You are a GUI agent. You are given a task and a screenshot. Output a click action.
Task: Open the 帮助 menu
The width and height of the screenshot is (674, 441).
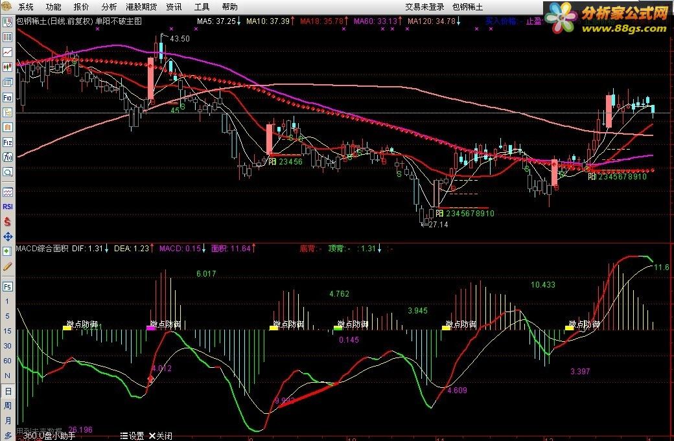click(x=229, y=7)
